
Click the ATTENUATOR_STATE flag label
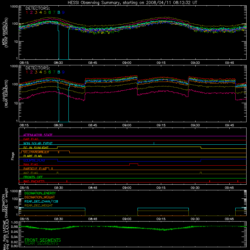point(38,135)
